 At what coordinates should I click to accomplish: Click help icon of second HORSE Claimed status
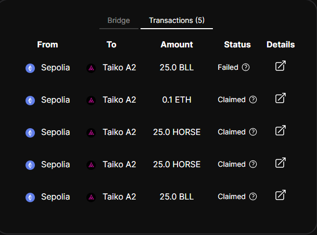(253, 164)
